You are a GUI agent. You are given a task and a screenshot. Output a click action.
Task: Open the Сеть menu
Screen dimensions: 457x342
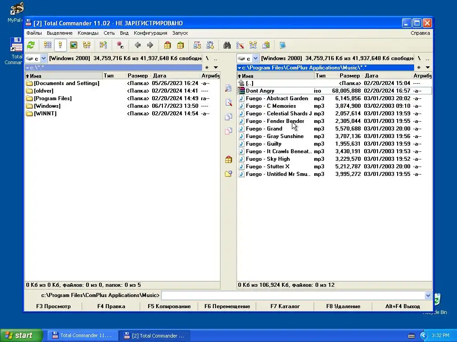(x=109, y=33)
